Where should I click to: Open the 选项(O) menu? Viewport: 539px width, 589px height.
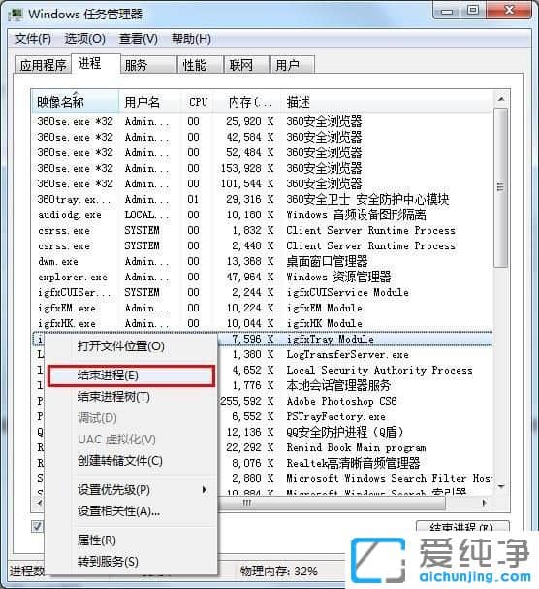pyautogui.click(x=85, y=39)
